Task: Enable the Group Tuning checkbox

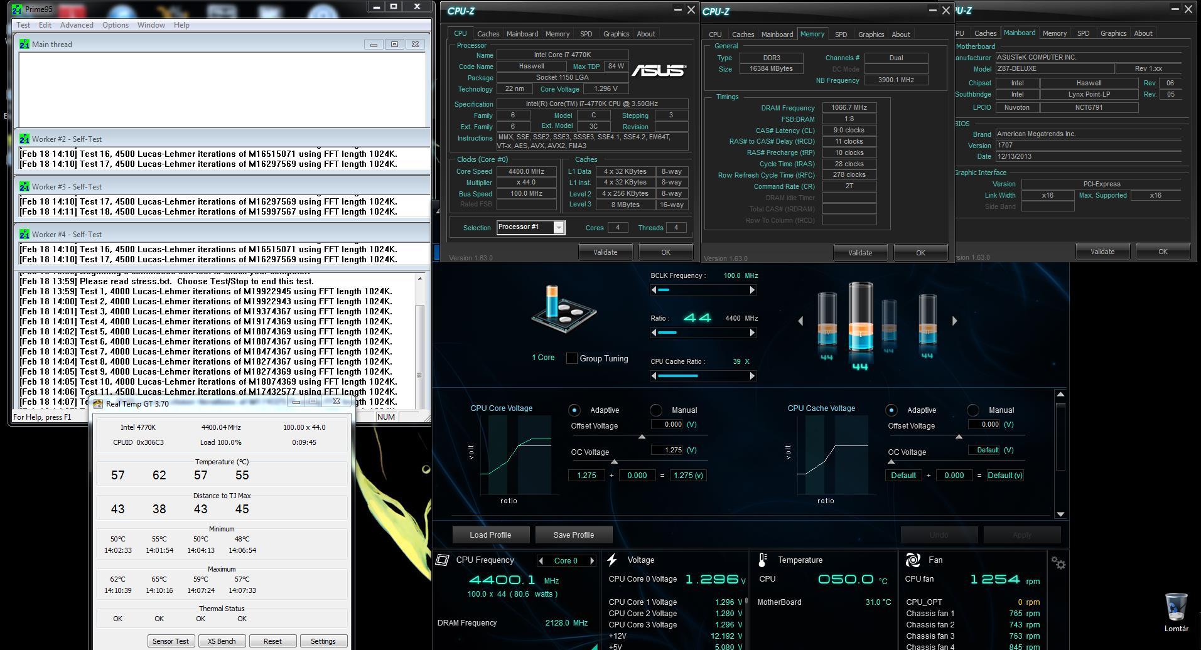Action: point(571,358)
